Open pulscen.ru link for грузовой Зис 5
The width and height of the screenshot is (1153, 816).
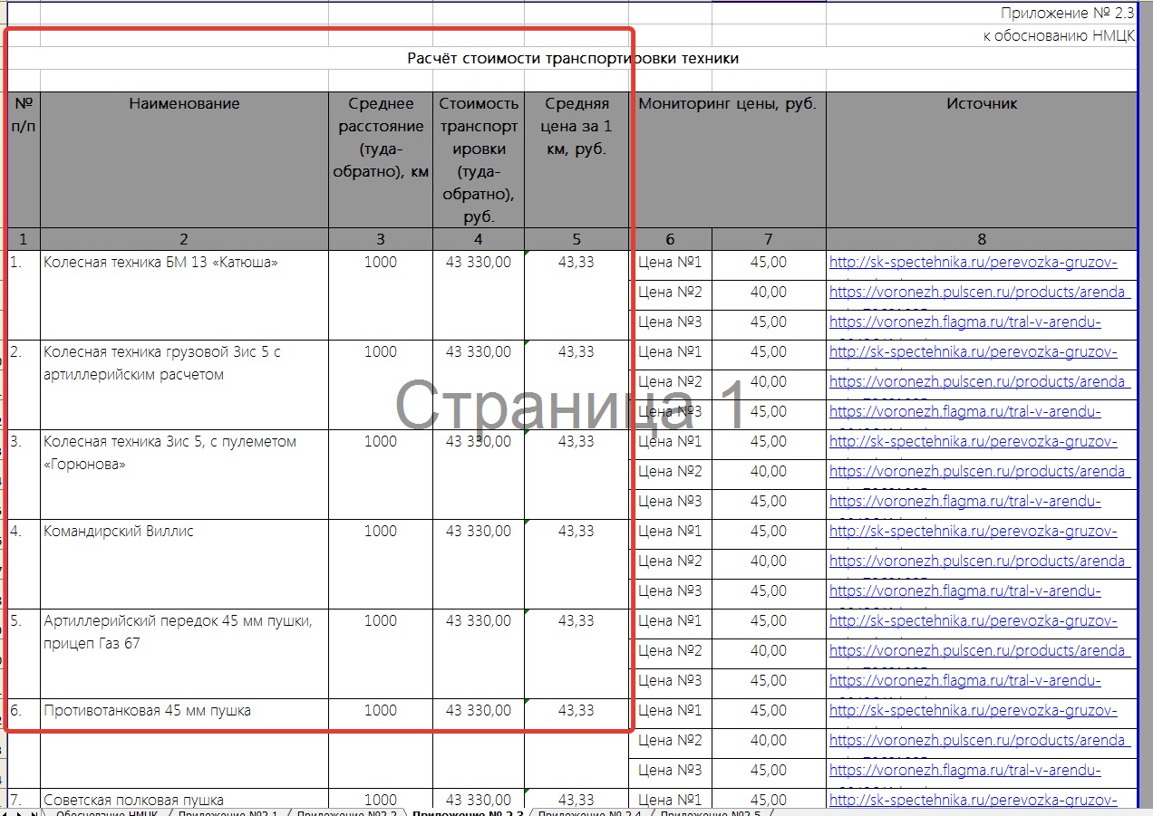tap(979, 381)
